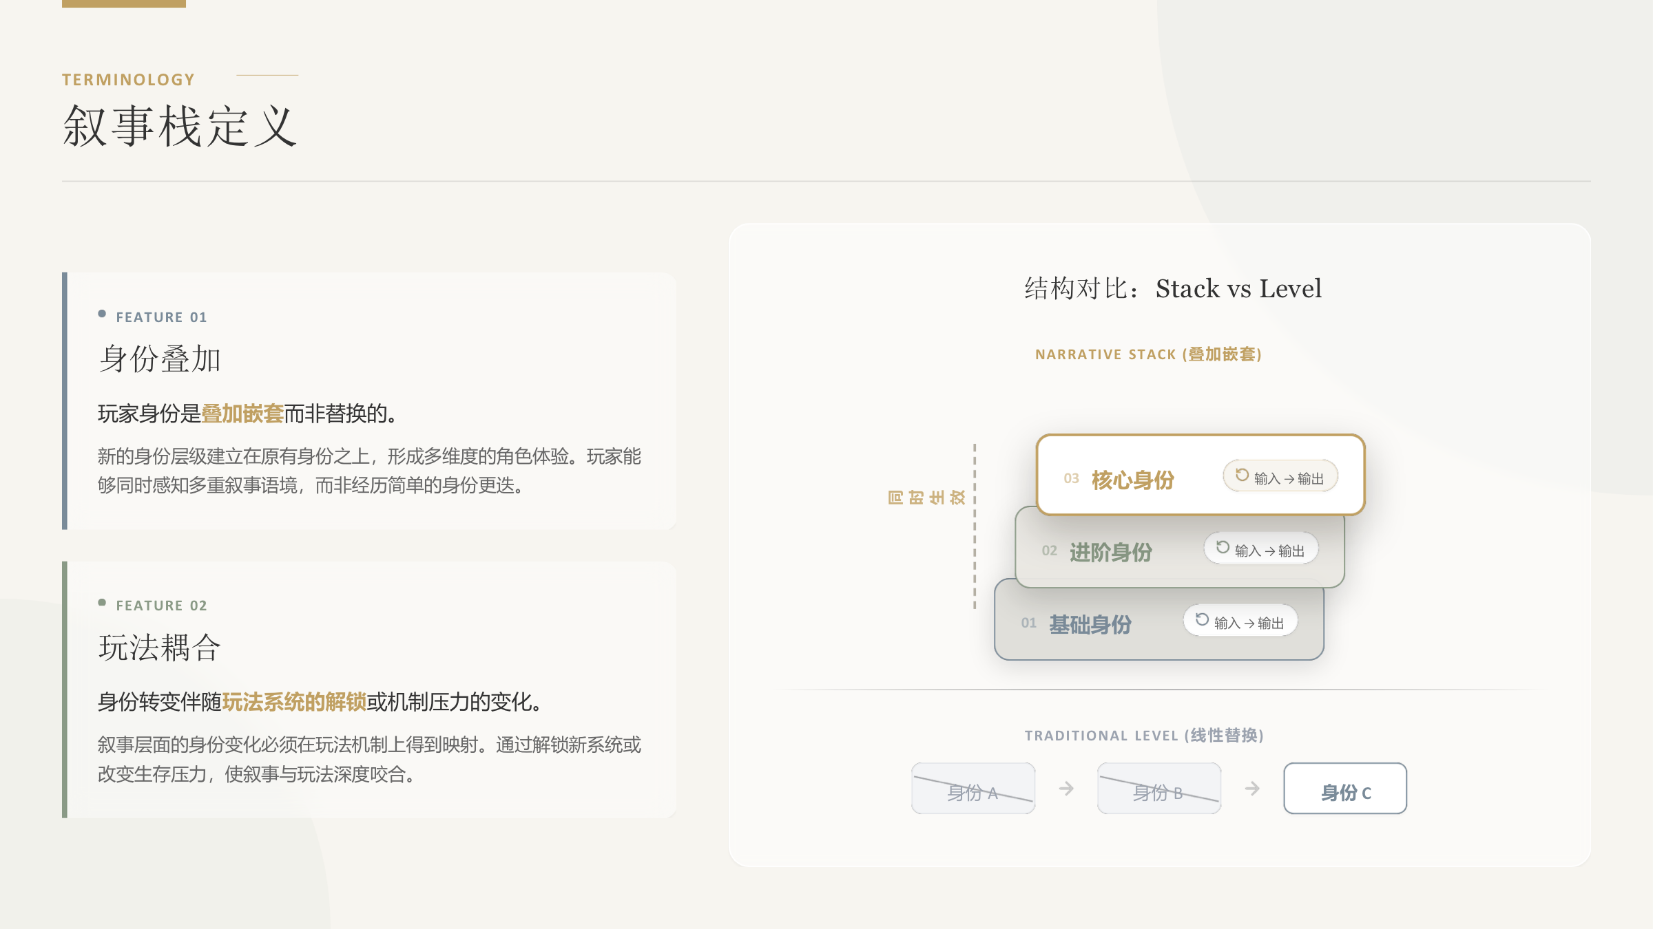Click the crossed-out 身份 B box
Viewport: 1653px width, 929px height.
(x=1159, y=789)
